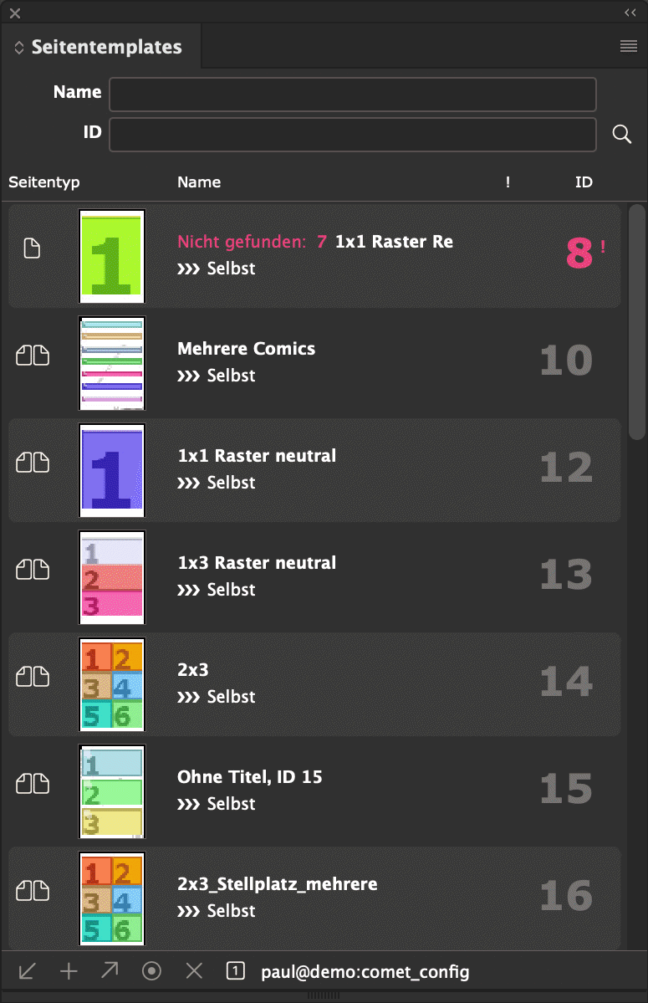Toggle panel size via arrows beside Seitentemplates

pyautogui.click(x=19, y=48)
